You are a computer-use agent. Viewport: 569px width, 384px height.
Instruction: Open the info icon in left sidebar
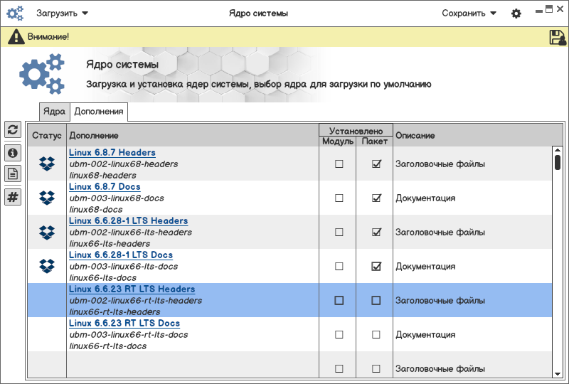pyautogui.click(x=12, y=152)
